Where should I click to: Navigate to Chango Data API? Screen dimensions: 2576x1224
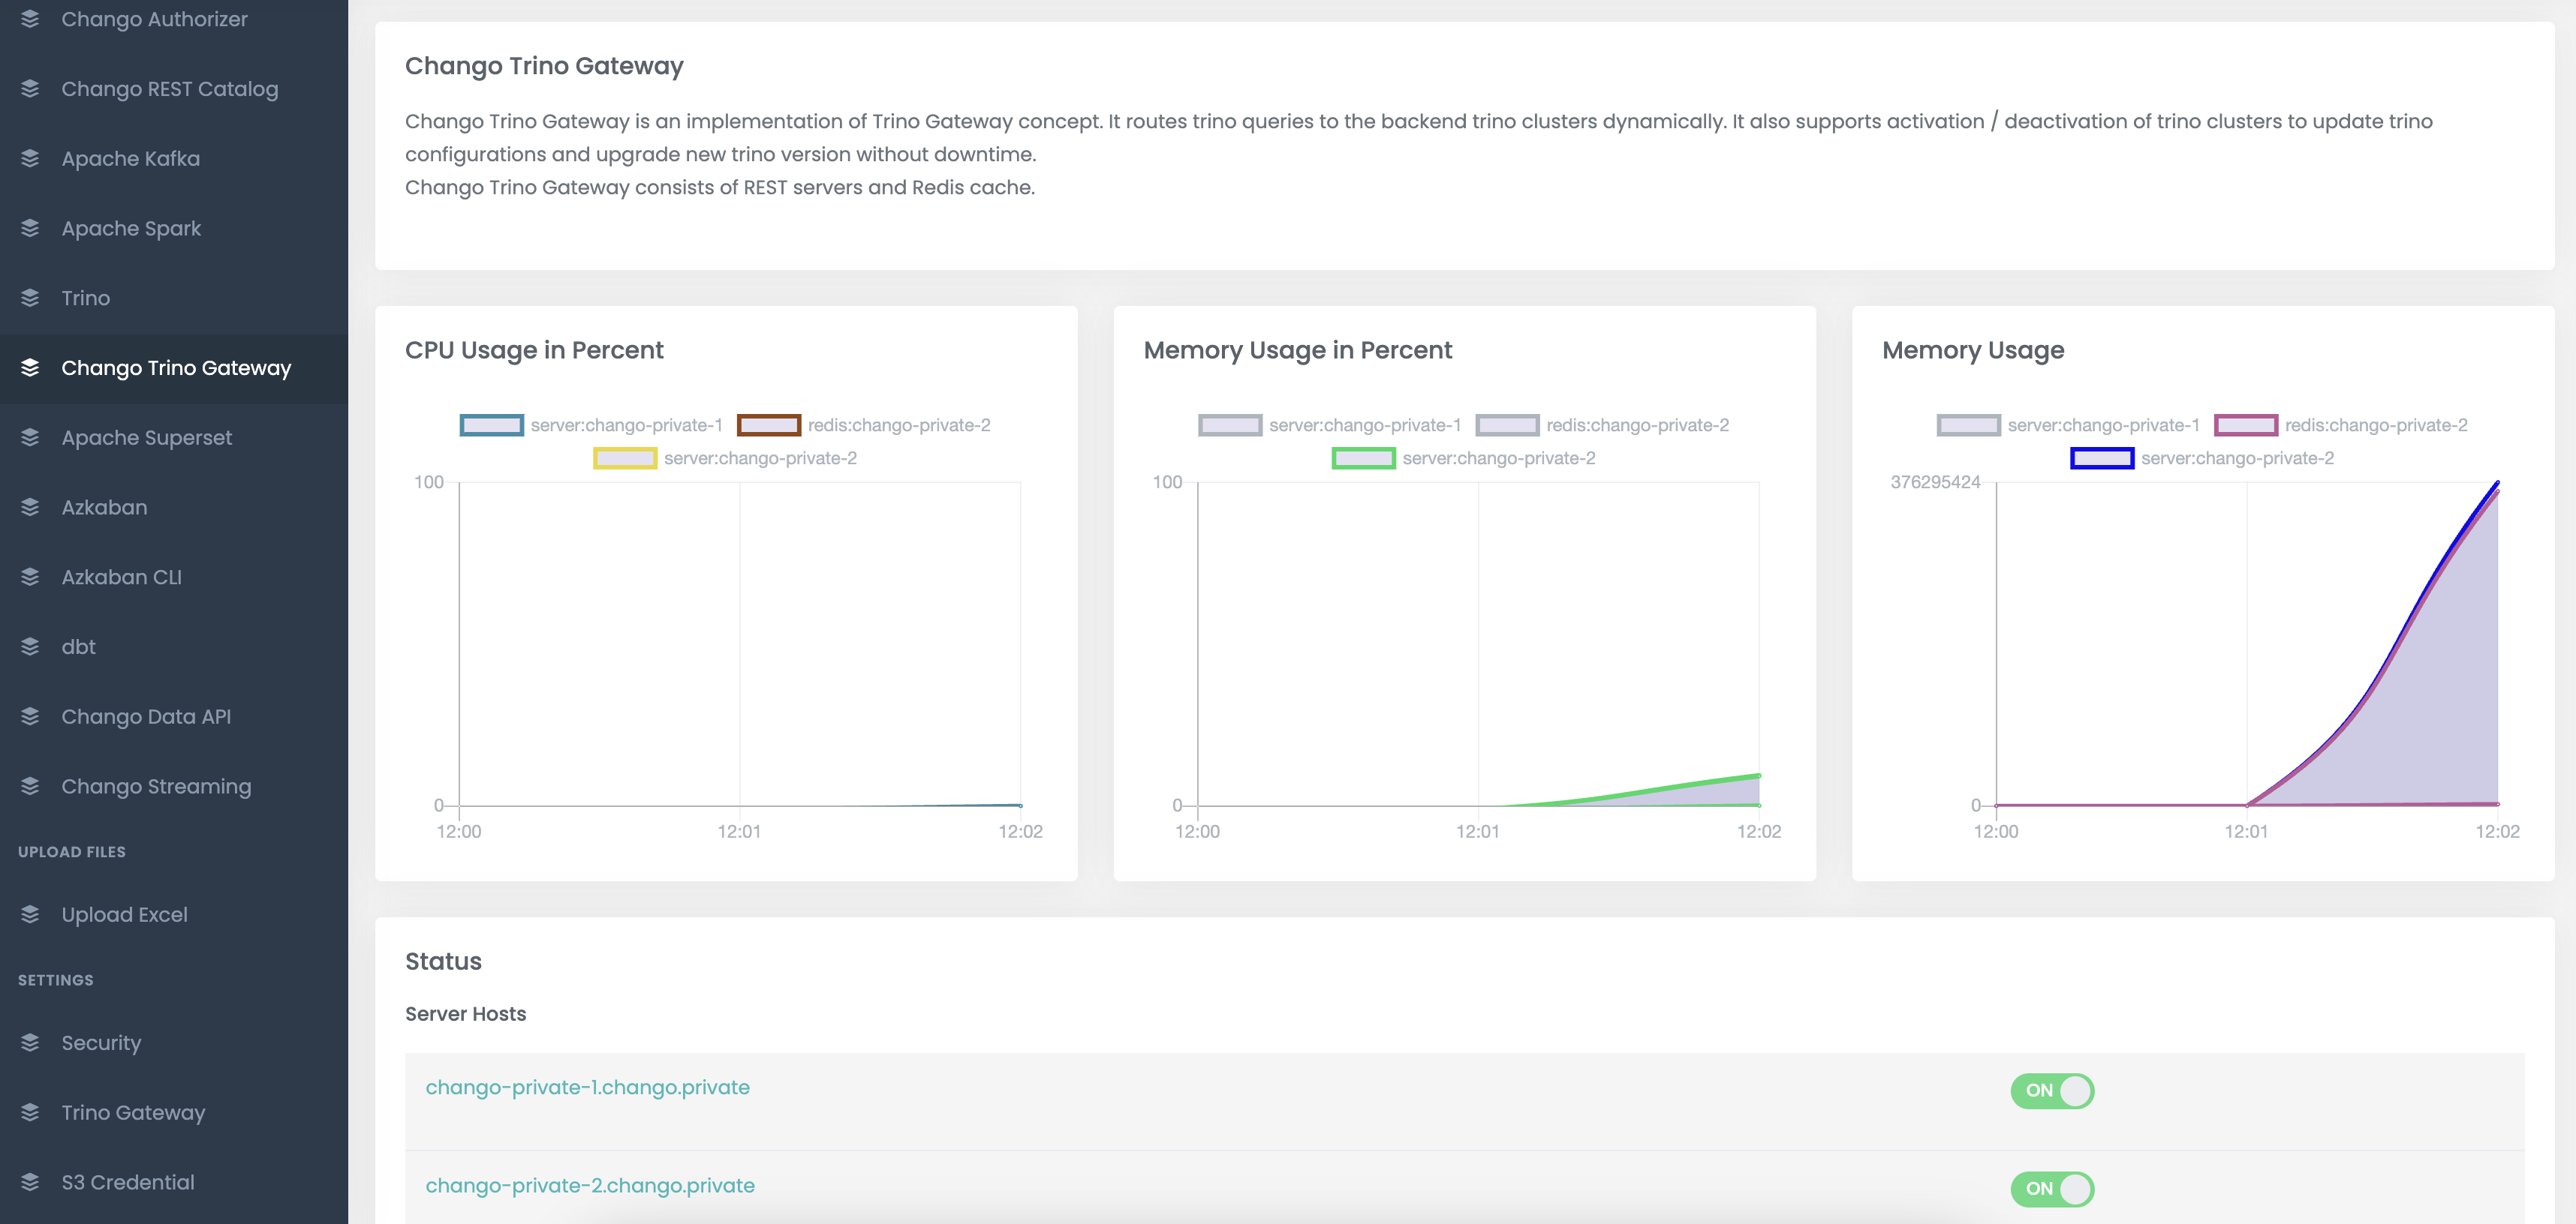click(174, 716)
